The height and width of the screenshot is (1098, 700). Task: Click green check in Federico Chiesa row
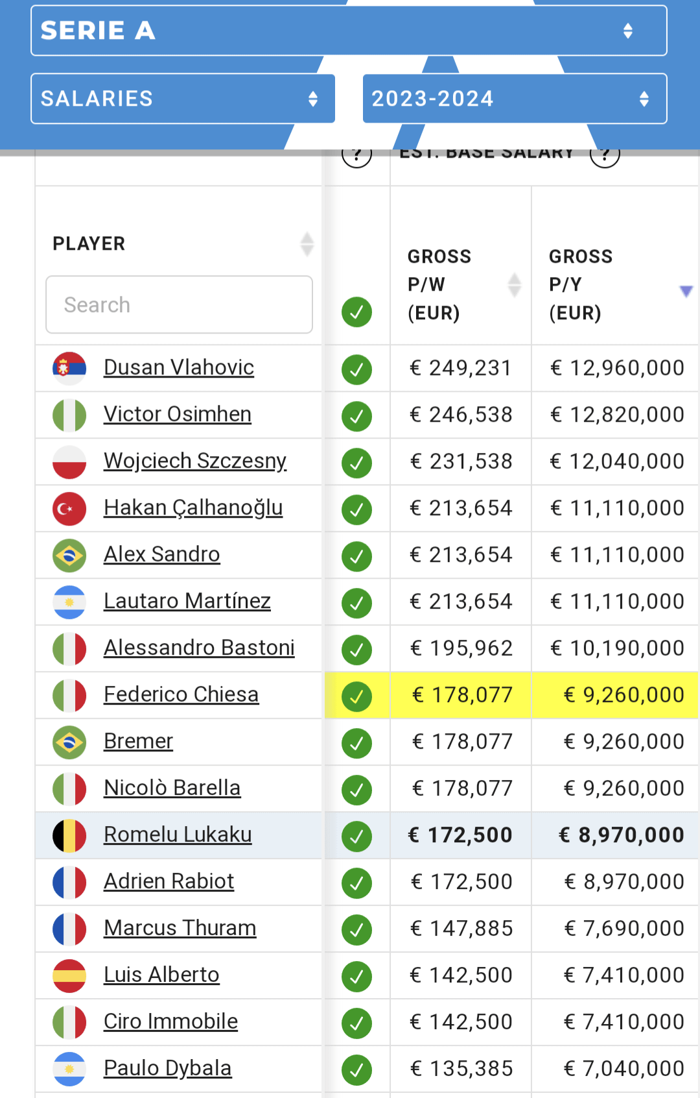coord(356,696)
